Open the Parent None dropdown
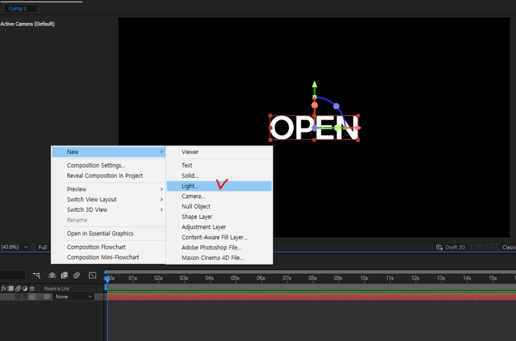Viewport: 516px width, 341px height. pos(74,297)
